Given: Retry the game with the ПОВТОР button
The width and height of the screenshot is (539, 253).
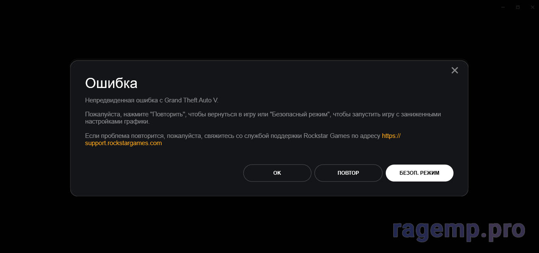Looking at the screenshot, I should point(348,173).
